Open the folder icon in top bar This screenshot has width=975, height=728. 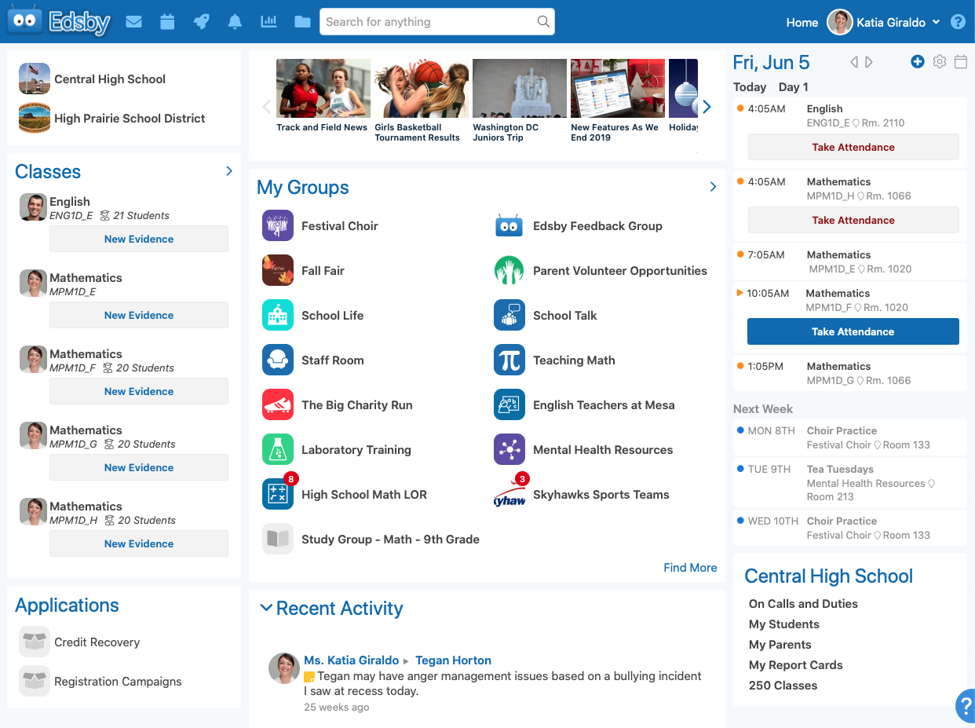point(302,22)
